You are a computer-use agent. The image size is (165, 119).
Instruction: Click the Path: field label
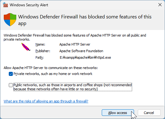(x=39, y=57)
